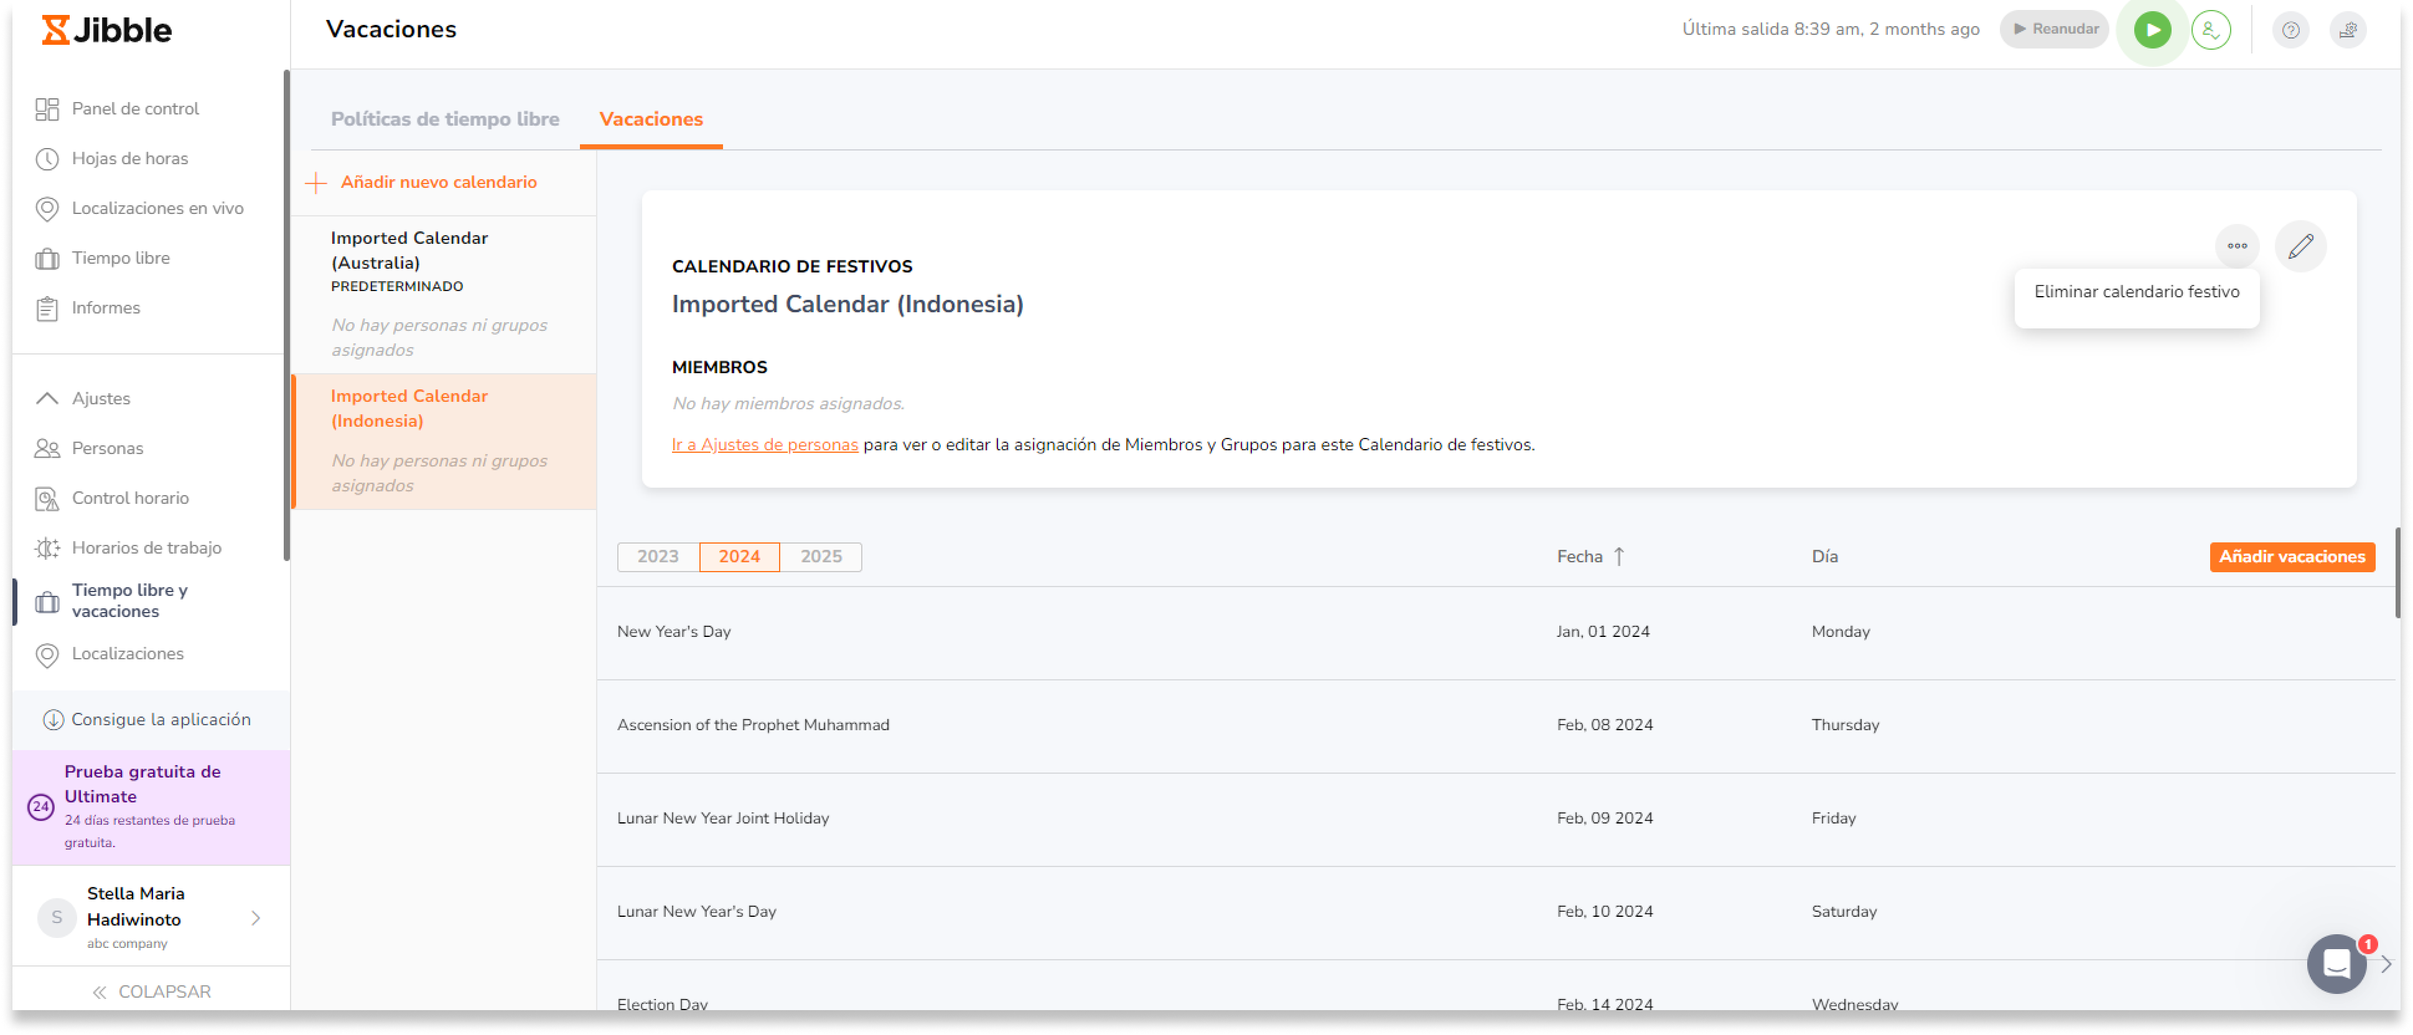Switch to Políticas de tiempo libre tab
The image size is (2413, 1035).
point(445,119)
